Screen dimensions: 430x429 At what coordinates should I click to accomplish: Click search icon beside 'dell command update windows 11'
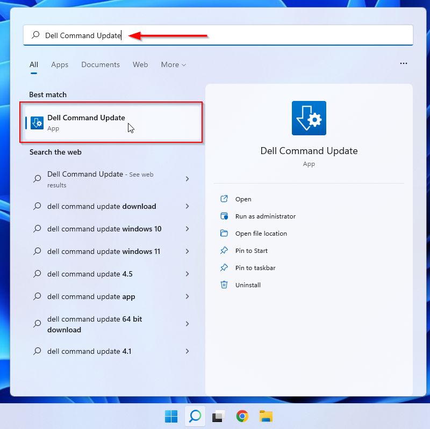37,251
